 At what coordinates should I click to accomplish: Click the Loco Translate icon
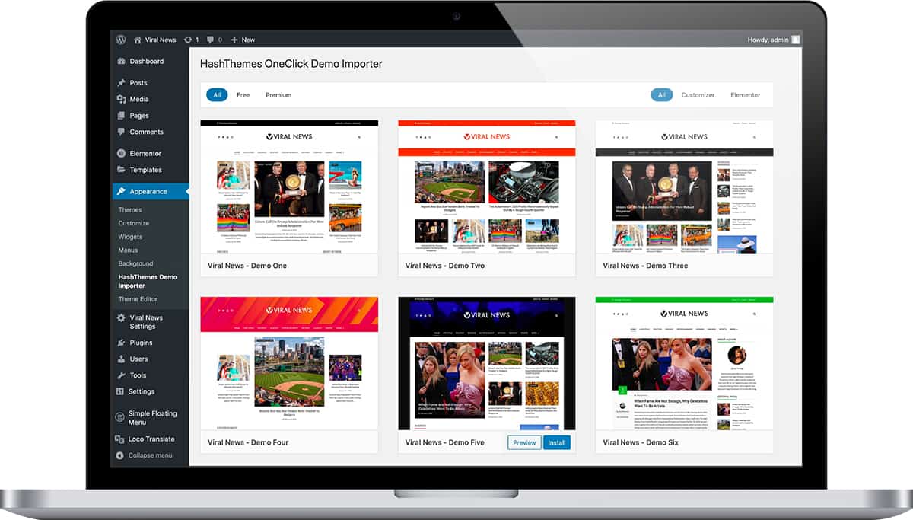click(x=121, y=439)
